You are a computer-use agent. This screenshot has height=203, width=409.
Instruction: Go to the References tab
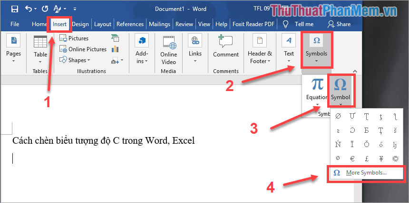coord(130,24)
